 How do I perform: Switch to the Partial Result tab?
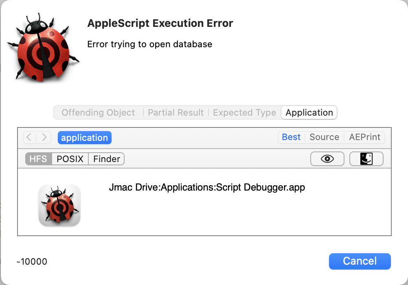[175, 112]
